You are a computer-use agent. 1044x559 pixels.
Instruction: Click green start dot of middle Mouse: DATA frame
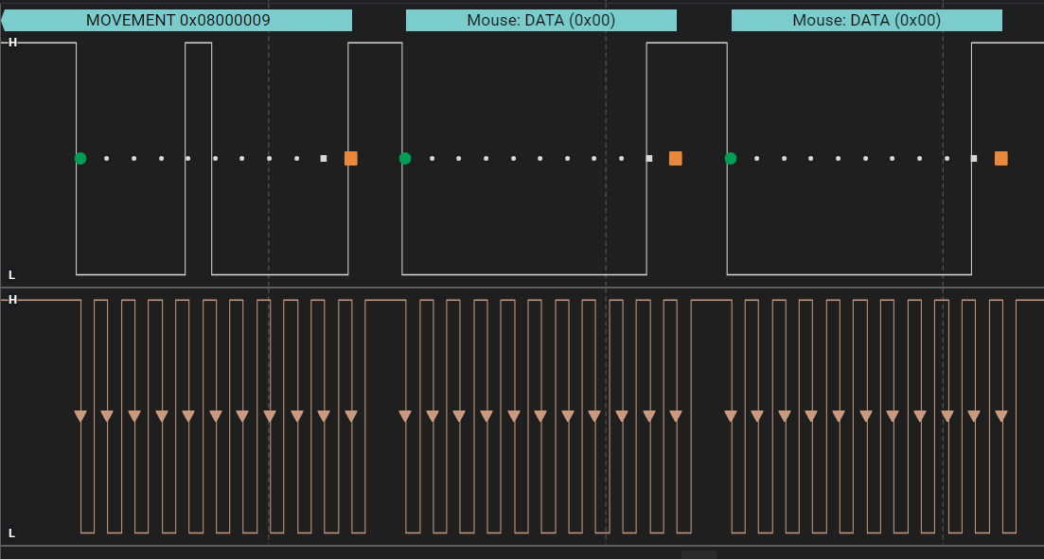(405, 158)
